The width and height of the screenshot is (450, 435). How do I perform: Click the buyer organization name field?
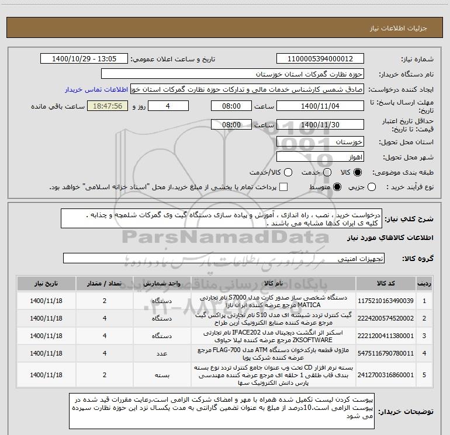(x=233, y=74)
